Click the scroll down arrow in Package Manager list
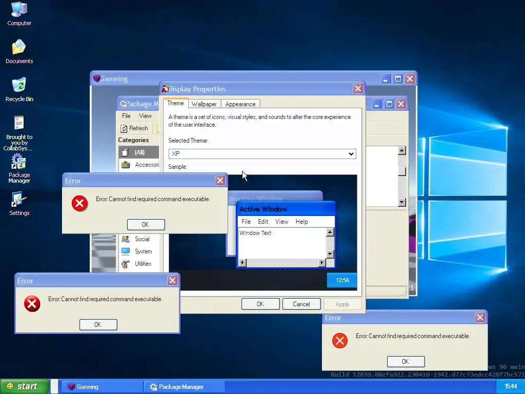Viewport: 525px width, 394px height. tap(402, 202)
